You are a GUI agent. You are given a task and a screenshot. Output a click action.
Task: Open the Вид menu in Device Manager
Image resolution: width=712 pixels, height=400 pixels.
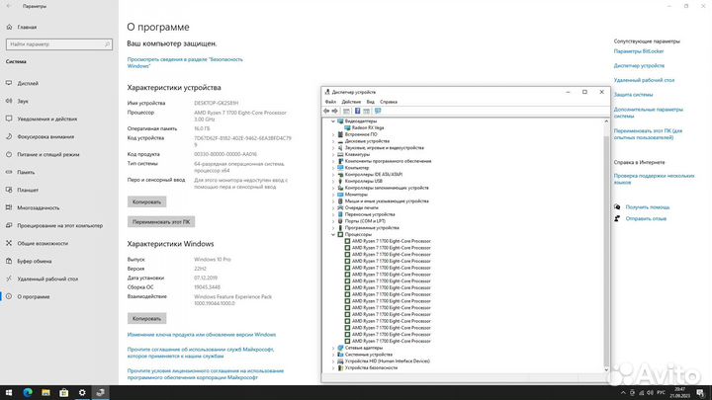[371, 102]
